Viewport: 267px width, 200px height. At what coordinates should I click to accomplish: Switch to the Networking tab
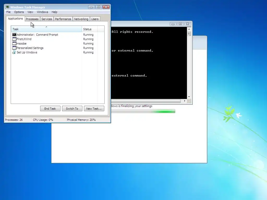[x=81, y=19]
